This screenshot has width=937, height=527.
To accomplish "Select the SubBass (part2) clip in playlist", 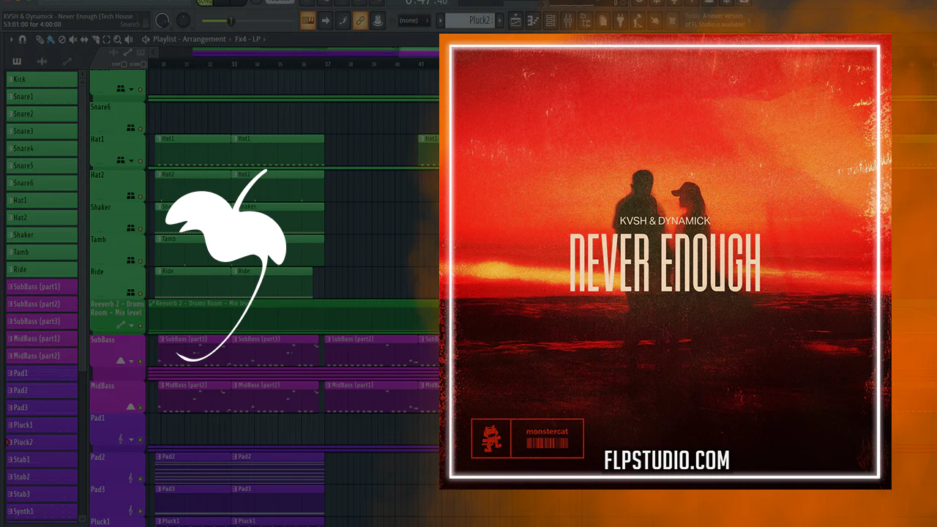I will (370, 351).
